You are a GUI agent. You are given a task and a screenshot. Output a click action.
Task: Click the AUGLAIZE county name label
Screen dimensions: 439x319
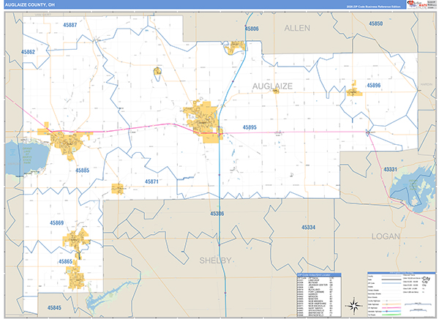click(271, 86)
